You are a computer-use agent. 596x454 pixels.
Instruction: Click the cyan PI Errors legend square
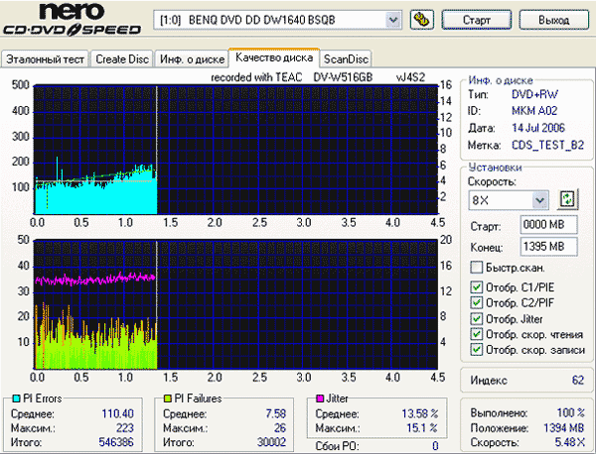click(x=14, y=397)
